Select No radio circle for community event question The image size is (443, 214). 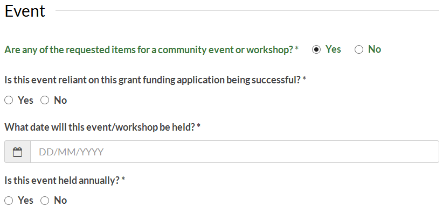[359, 49]
